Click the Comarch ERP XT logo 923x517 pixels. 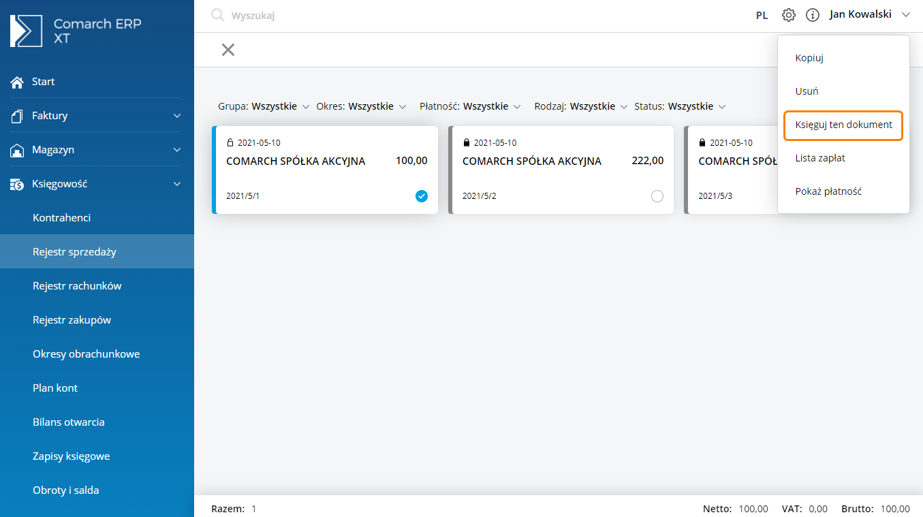(26, 31)
